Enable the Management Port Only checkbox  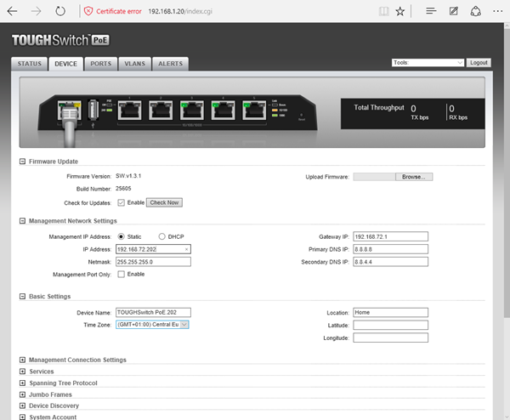[x=120, y=275]
